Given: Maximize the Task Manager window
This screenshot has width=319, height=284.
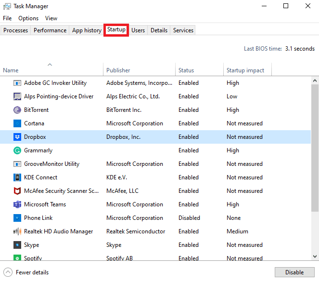Looking at the screenshot, I should [x=286, y=6].
